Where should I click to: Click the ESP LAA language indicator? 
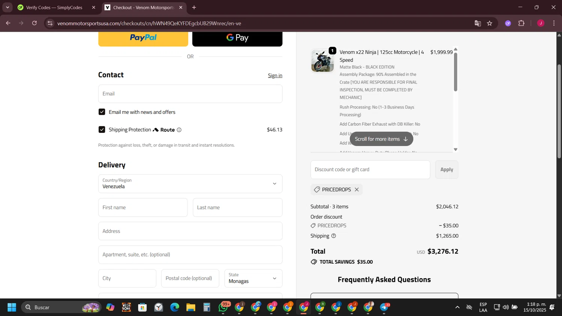(483, 307)
